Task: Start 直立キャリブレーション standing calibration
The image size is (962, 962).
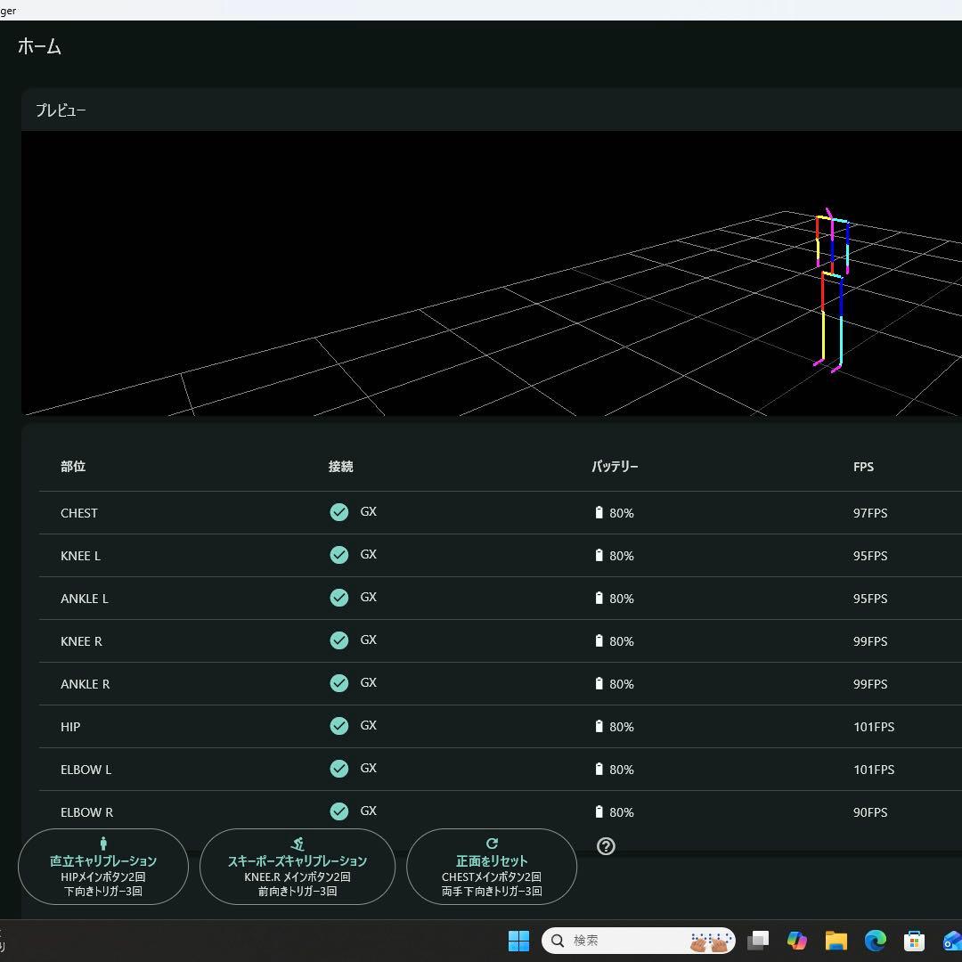Action: coord(103,867)
